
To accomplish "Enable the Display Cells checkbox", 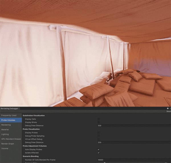I will click(99, 119).
